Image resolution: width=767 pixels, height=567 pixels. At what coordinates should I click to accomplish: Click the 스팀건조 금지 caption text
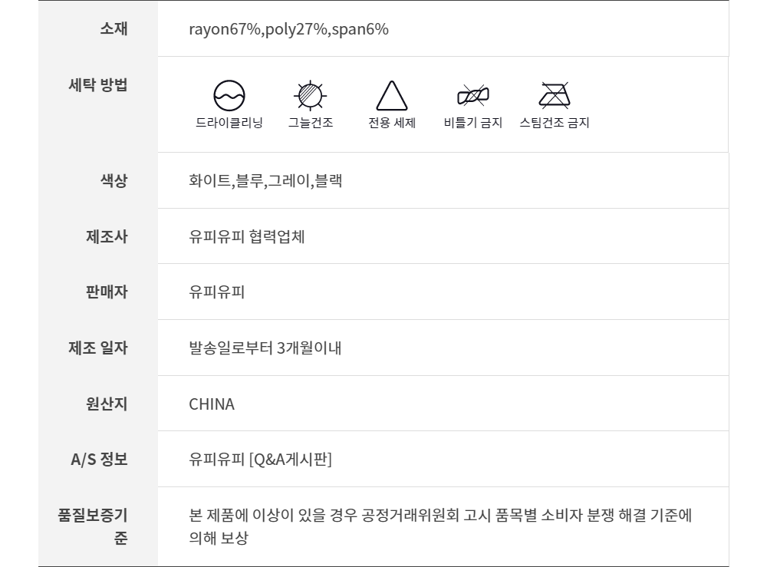click(554, 123)
